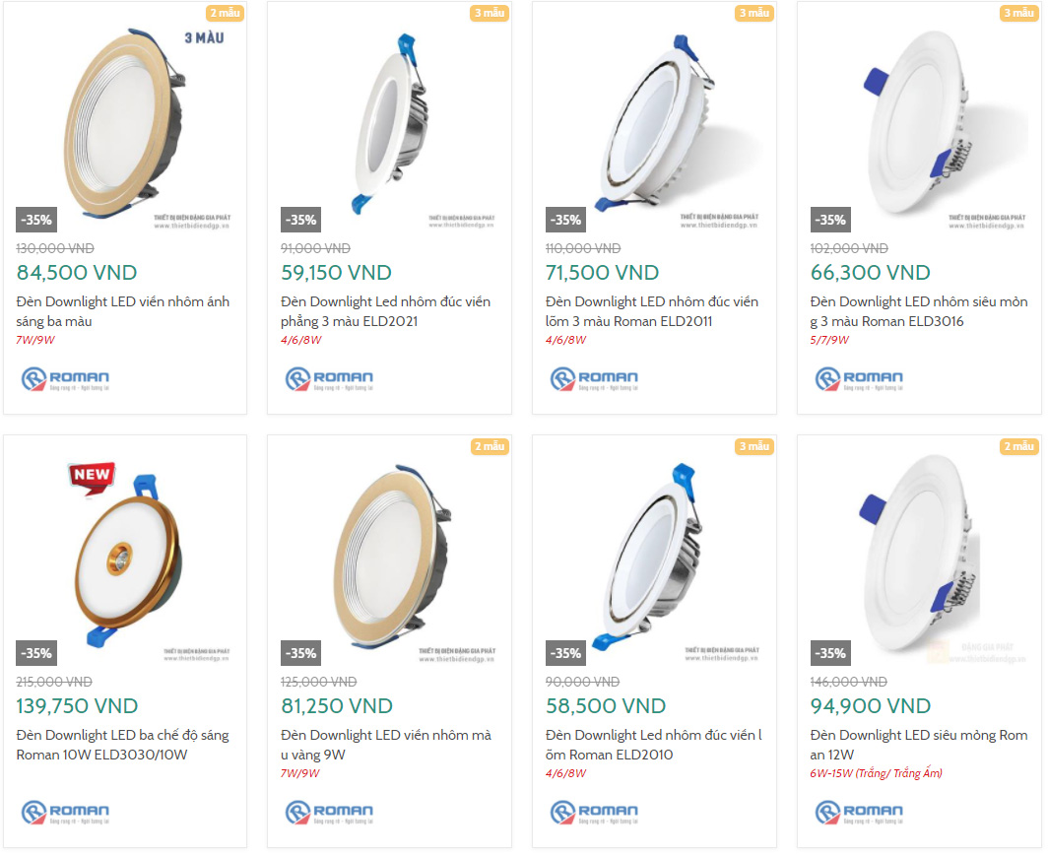Screen dimensions: 1048x856
Task: Click the -35% badge on ELD2011 product
Action: point(565,220)
